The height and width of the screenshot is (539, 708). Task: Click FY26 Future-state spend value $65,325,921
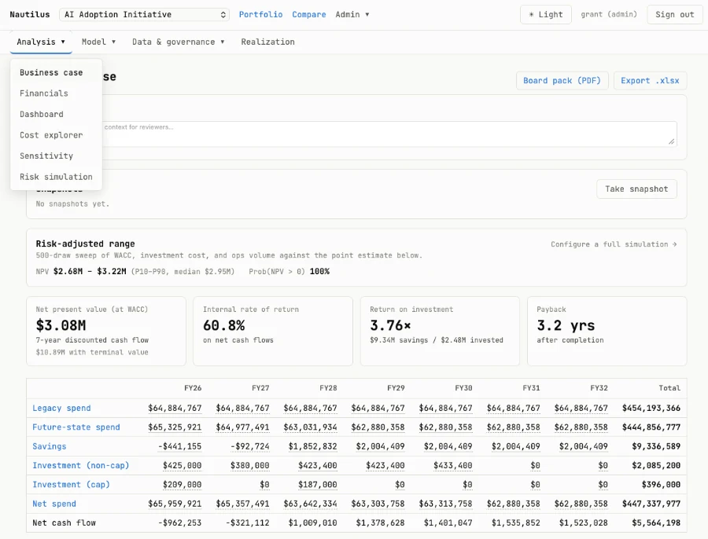tap(175, 427)
